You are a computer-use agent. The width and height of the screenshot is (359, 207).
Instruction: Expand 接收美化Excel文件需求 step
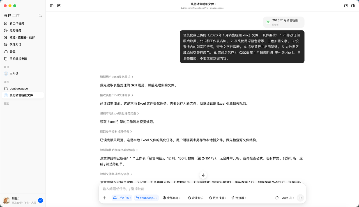pos(117,95)
